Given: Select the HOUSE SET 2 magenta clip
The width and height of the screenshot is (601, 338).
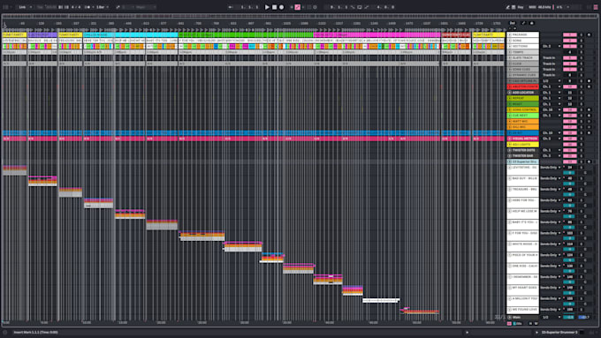Looking at the screenshot, I should pos(377,34).
